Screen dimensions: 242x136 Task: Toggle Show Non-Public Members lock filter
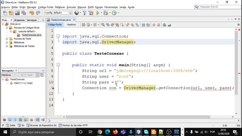click(x=20, y=120)
